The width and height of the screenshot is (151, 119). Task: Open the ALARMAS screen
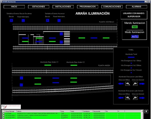(136, 7)
